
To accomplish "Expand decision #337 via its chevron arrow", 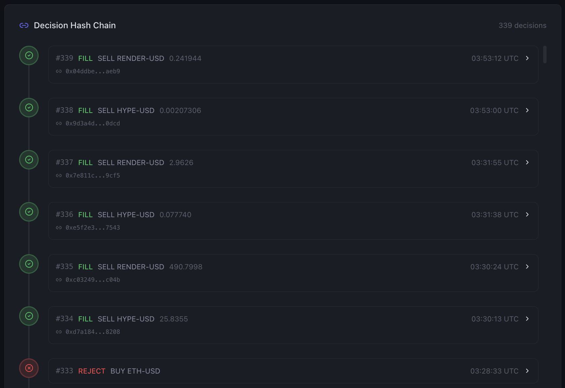I will pos(527,162).
